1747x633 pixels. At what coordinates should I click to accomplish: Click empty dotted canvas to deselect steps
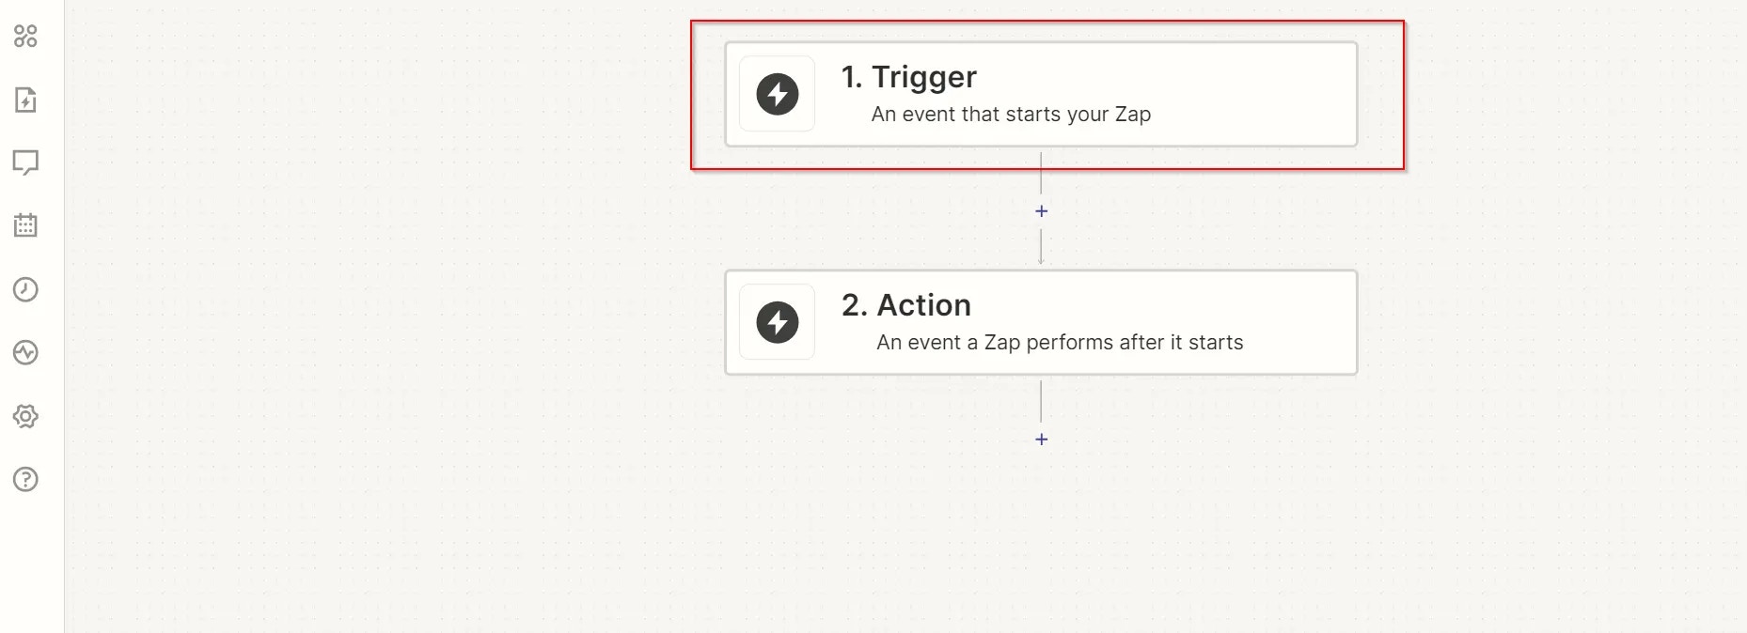(376, 376)
